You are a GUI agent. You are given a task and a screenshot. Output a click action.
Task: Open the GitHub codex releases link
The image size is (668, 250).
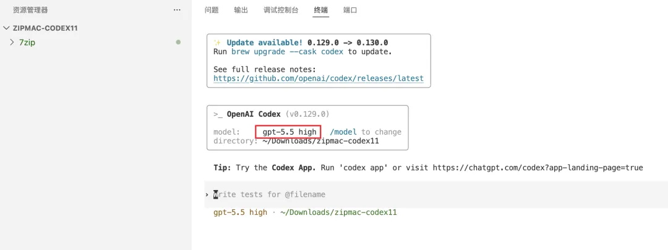[319, 78]
